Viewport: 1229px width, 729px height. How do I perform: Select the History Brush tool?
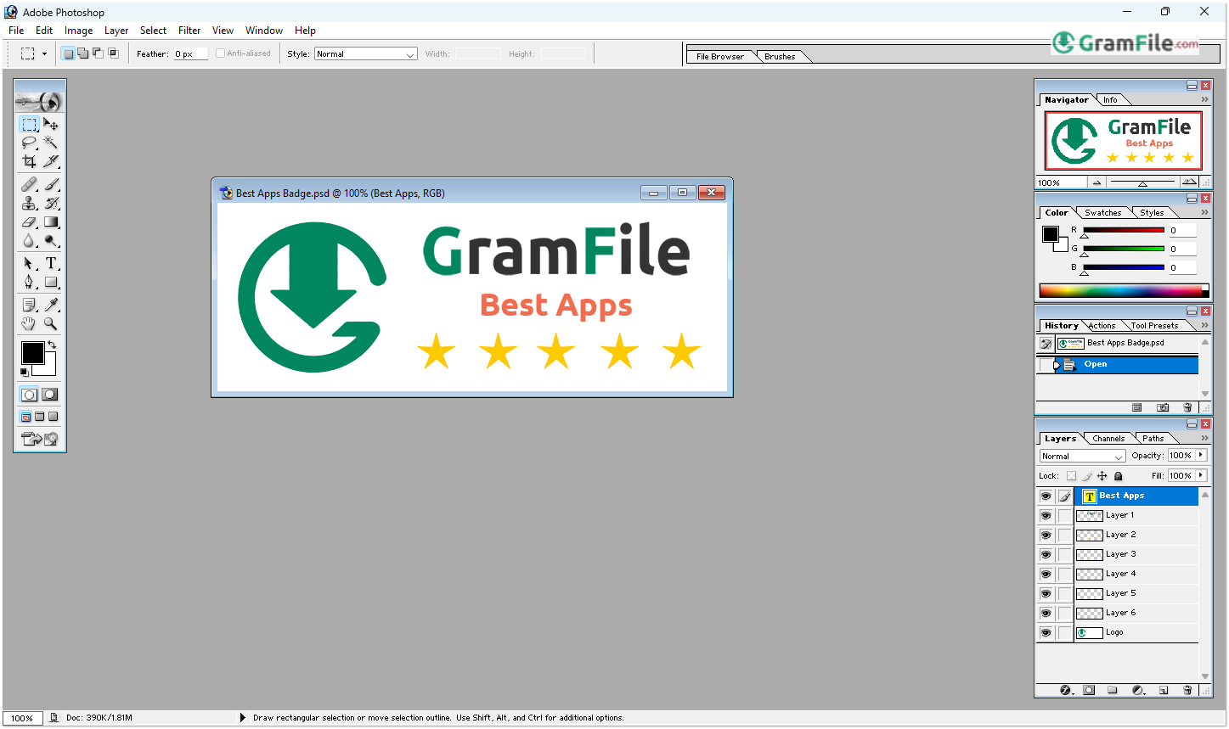click(x=51, y=203)
